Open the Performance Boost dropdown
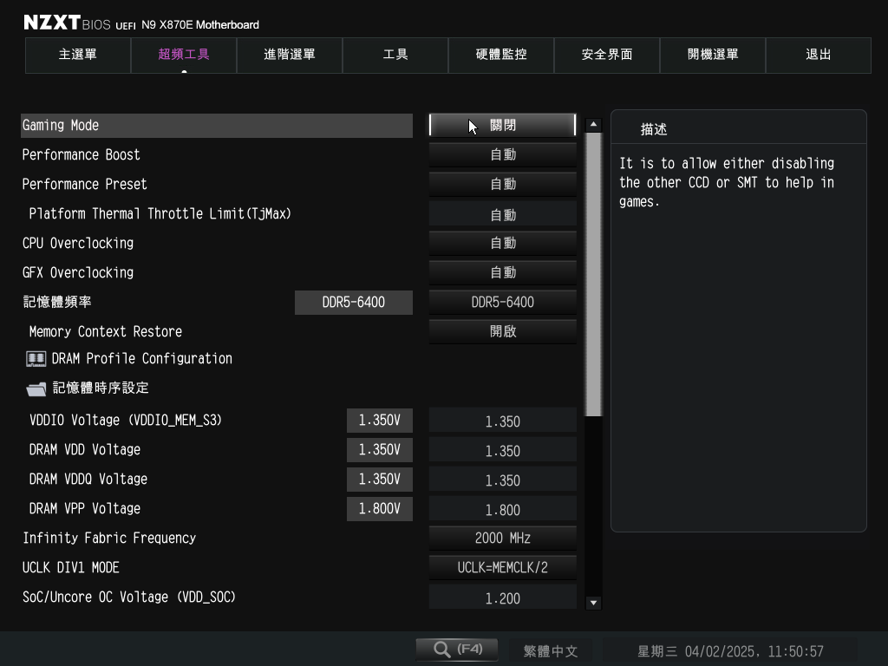 tap(503, 154)
